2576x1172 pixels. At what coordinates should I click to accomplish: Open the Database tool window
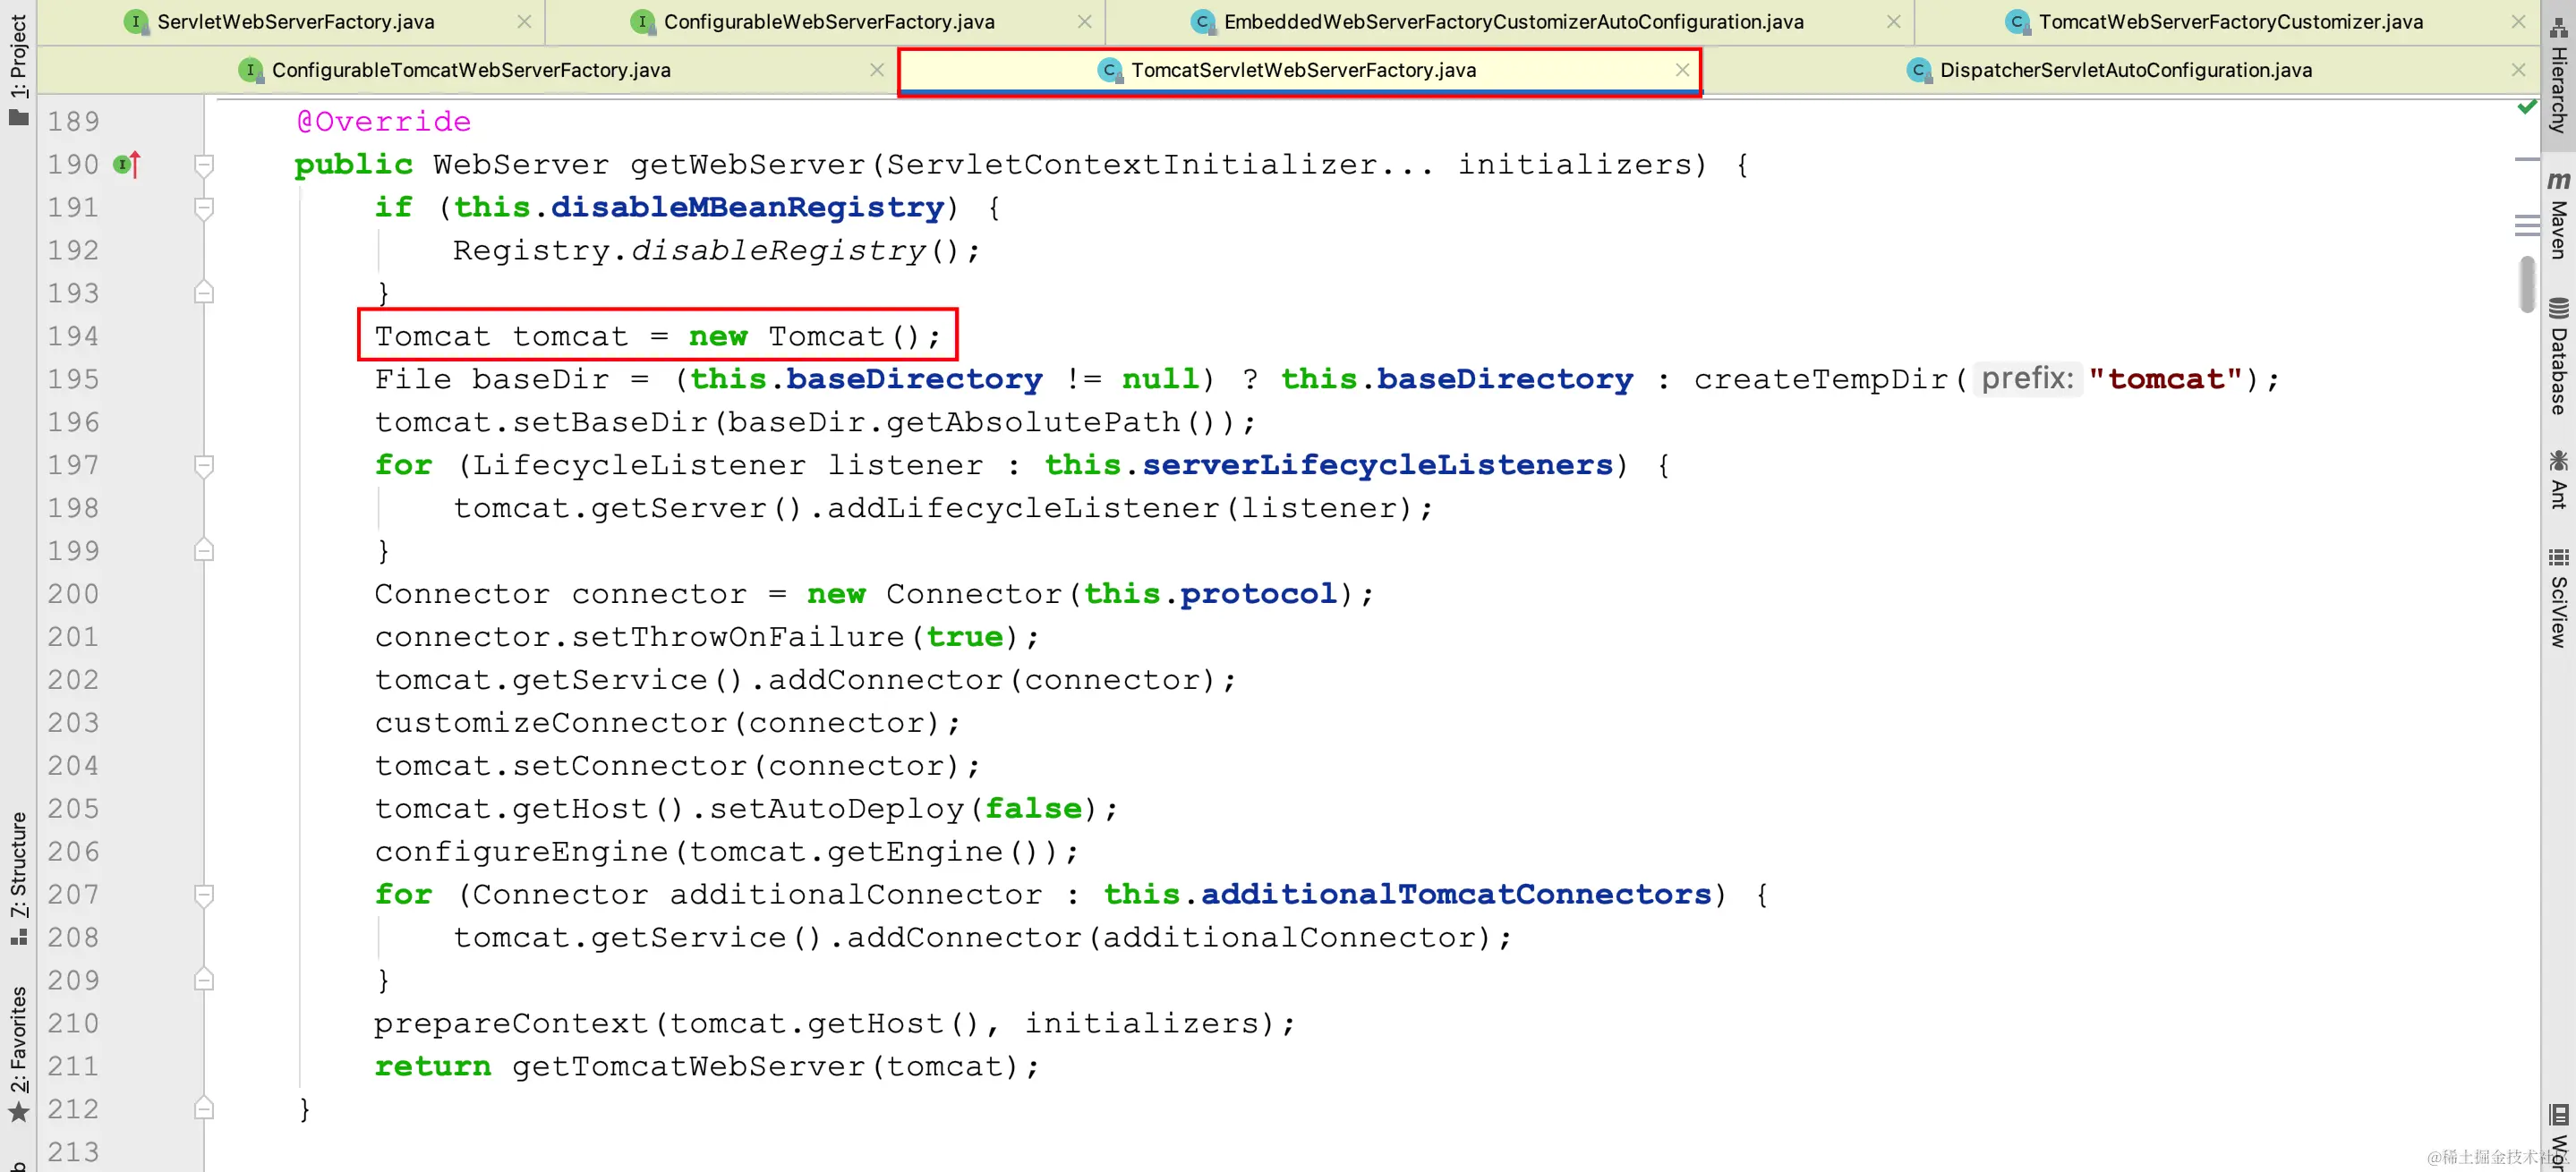click(2558, 356)
